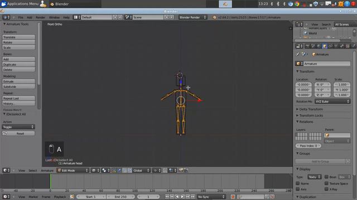Open the Edit Mode dropdown
The width and height of the screenshot is (357, 200).
[73, 171]
